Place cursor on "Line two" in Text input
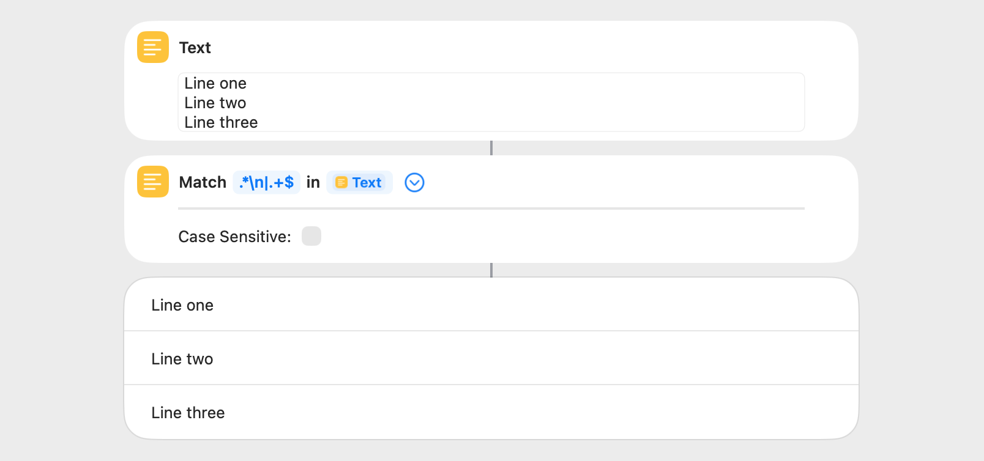 (215, 103)
